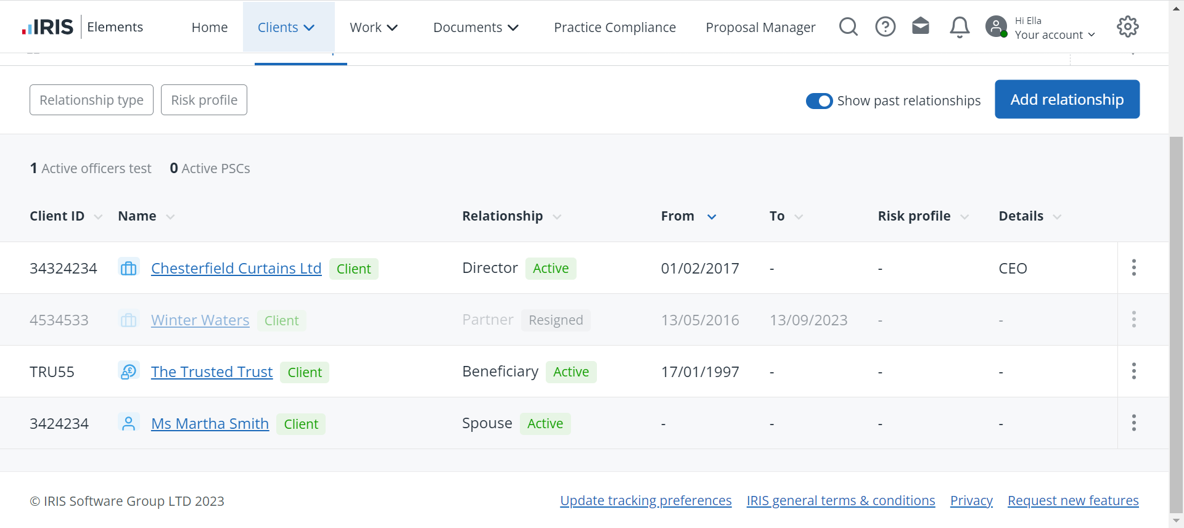The width and height of the screenshot is (1184, 528).
Task: Open the Winter Waters client link
Action: (200, 320)
